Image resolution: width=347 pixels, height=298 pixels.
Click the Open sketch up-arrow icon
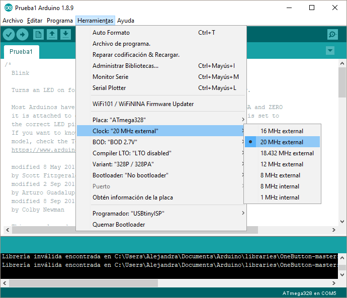52,35
